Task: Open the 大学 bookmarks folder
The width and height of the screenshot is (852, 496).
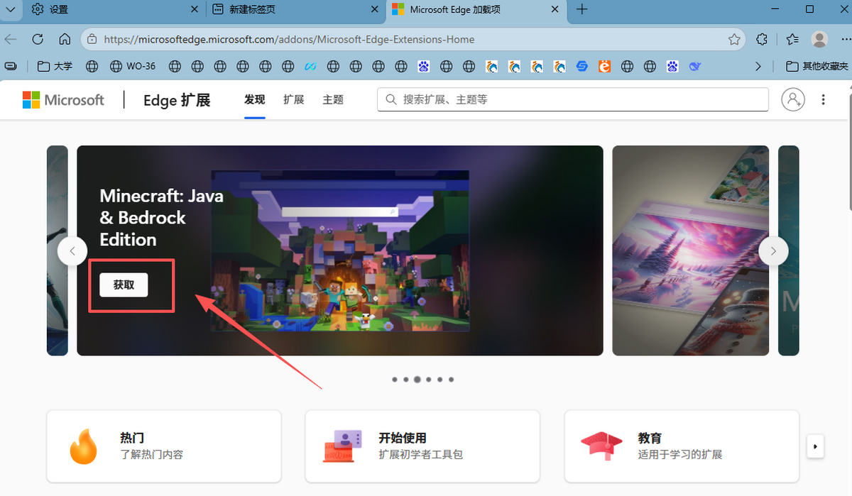Action: tap(55, 66)
